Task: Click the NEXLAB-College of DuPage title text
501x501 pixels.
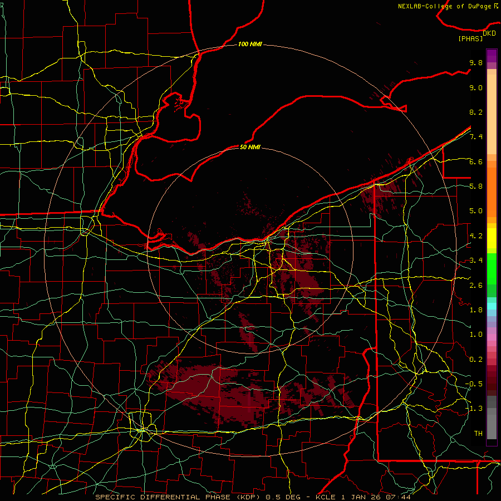Action: tap(445, 6)
